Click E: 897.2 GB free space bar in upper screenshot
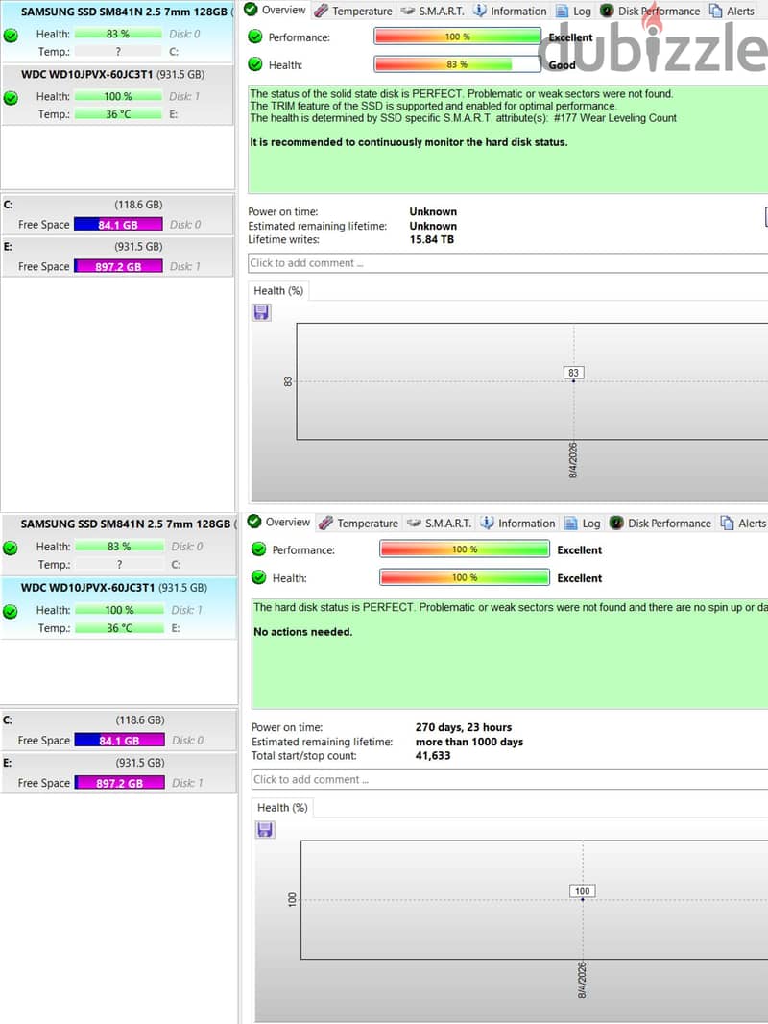The image size is (768, 1024). (x=118, y=266)
